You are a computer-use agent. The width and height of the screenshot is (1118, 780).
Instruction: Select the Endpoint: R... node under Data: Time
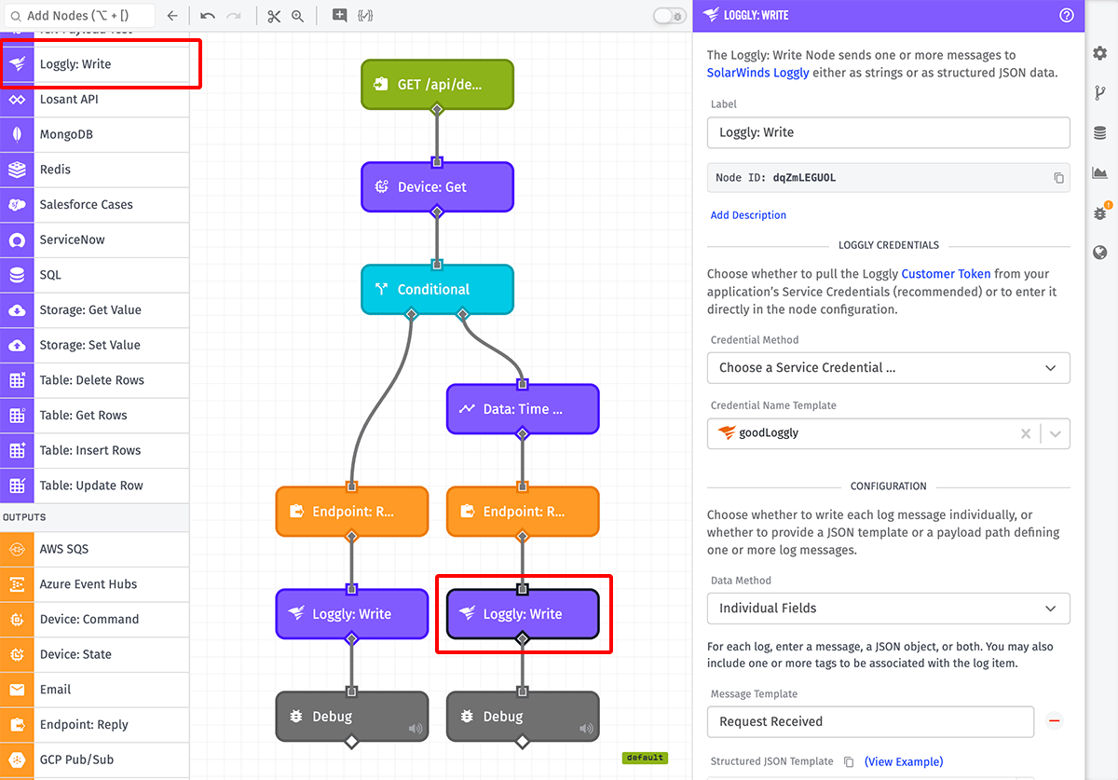[523, 512]
